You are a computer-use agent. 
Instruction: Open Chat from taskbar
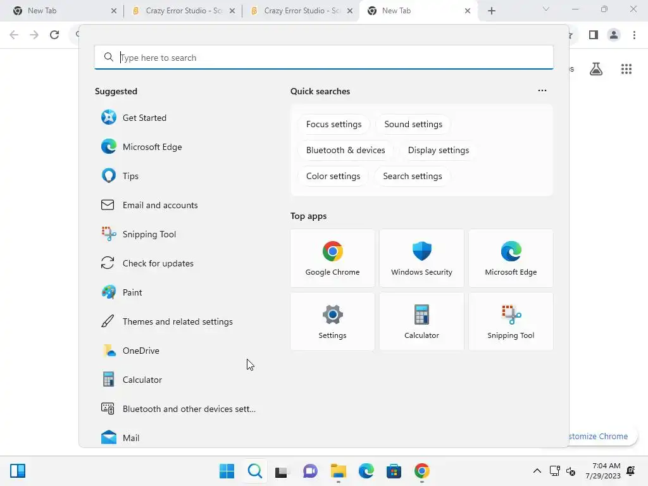pos(310,471)
